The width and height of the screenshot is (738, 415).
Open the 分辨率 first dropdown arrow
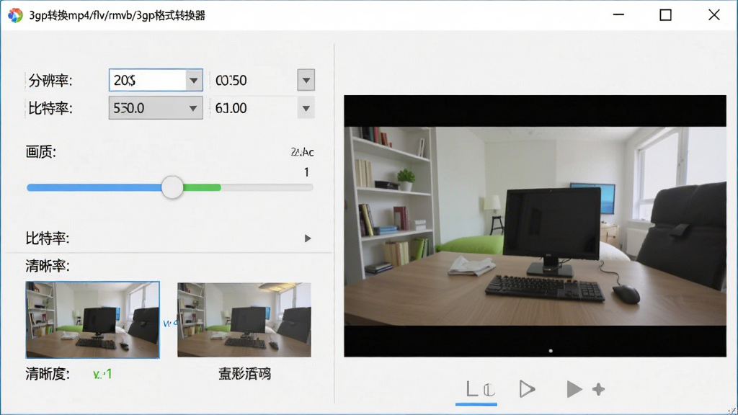click(x=193, y=81)
